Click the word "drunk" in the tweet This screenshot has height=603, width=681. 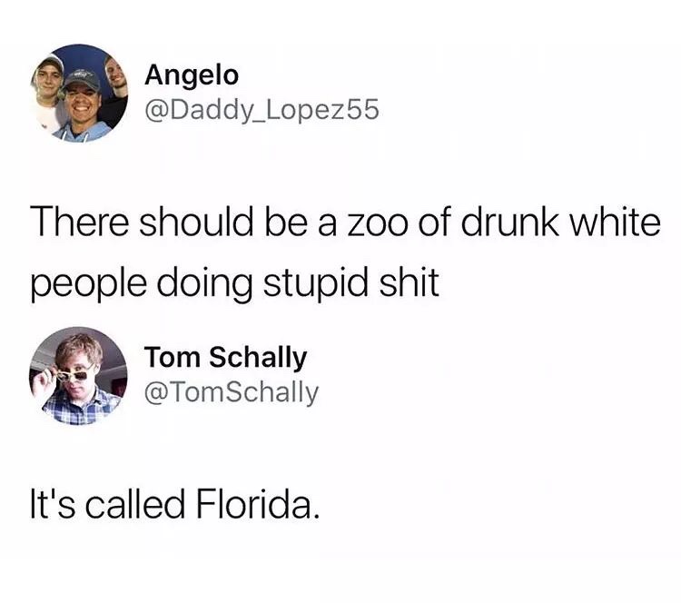click(x=510, y=222)
